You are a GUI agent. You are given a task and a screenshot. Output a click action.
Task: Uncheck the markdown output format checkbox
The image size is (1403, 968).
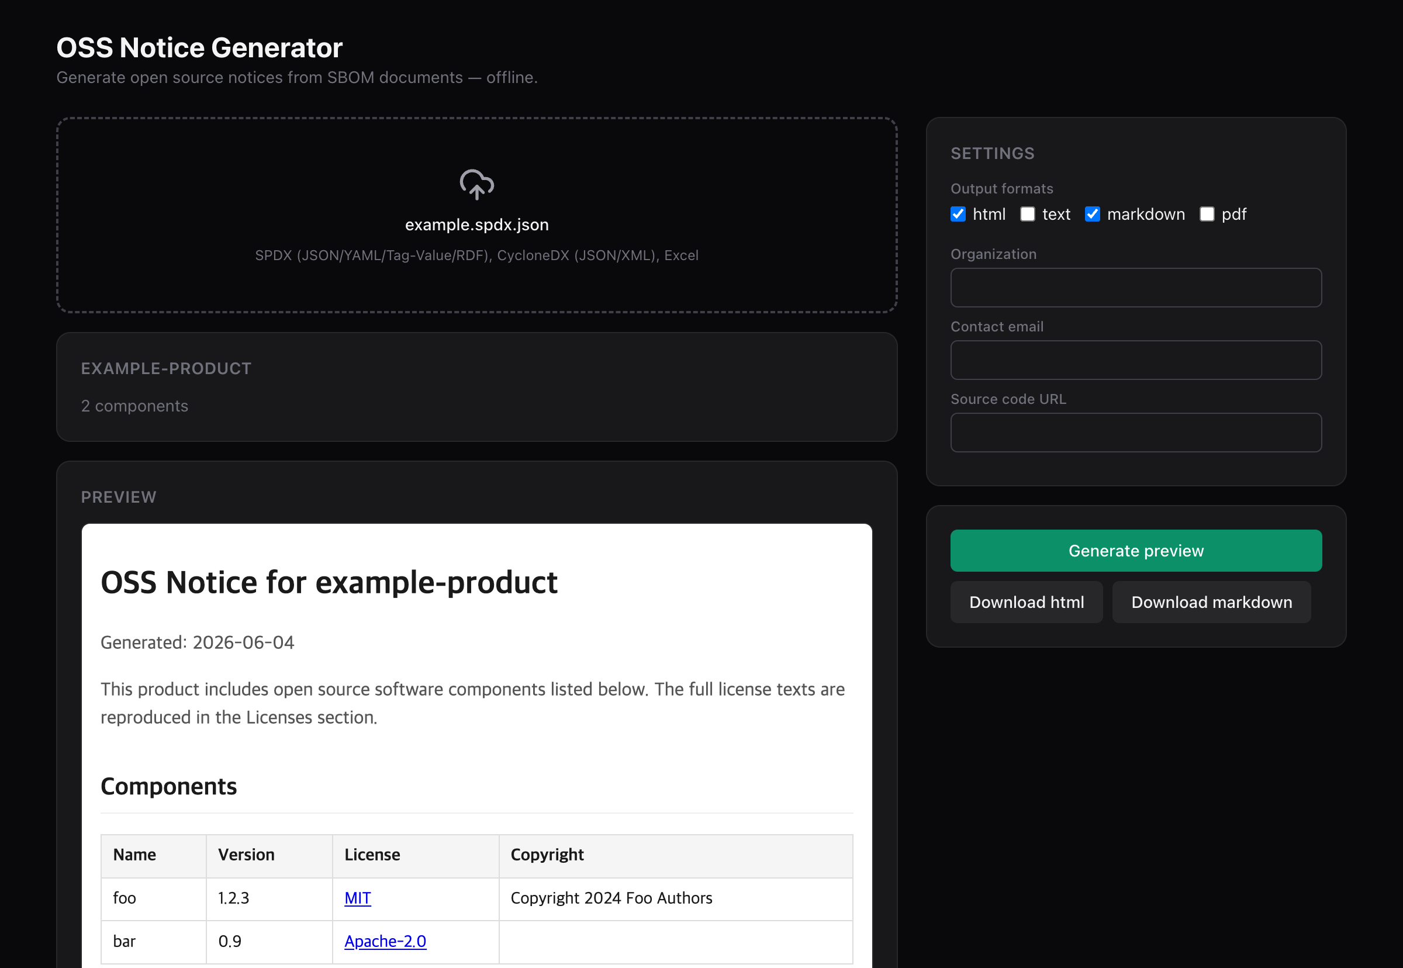tap(1092, 214)
